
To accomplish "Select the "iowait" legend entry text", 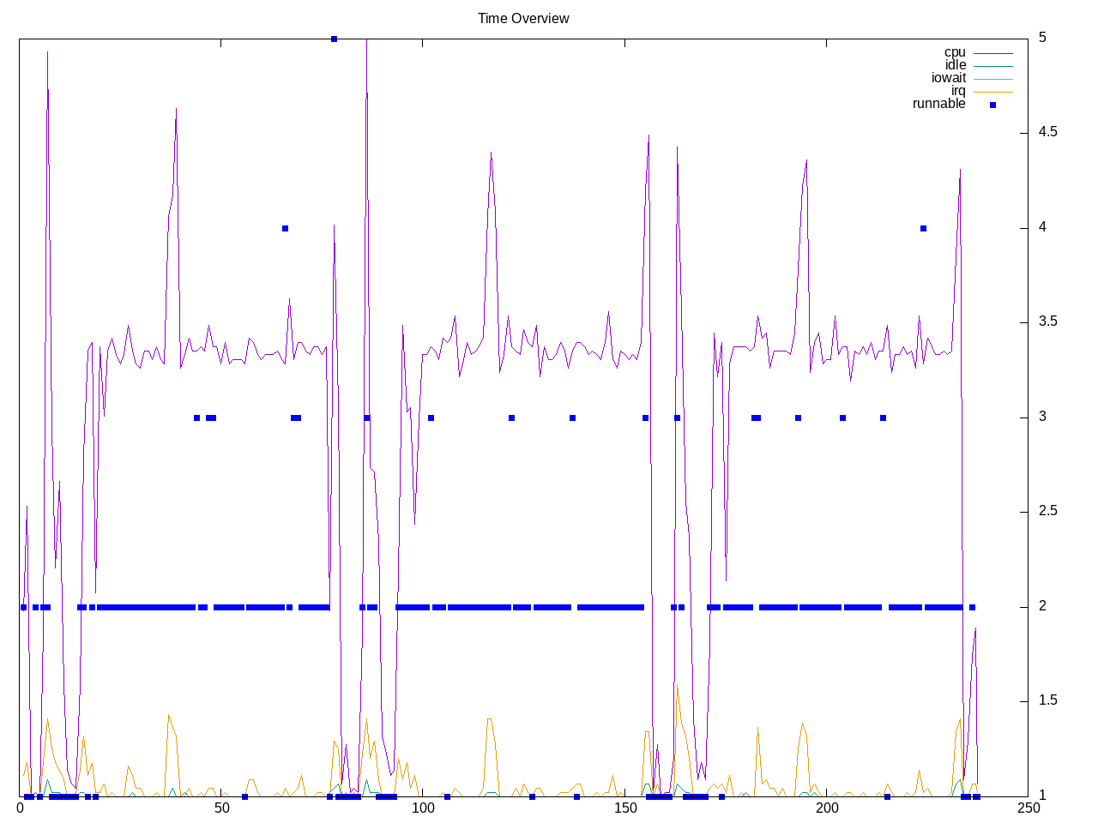I will [948, 78].
